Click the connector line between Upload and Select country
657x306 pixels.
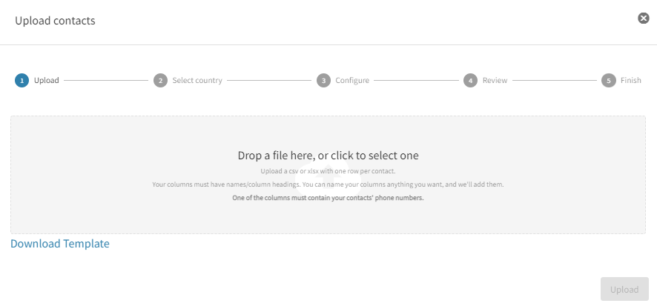pyautogui.click(x=106, y=81)
